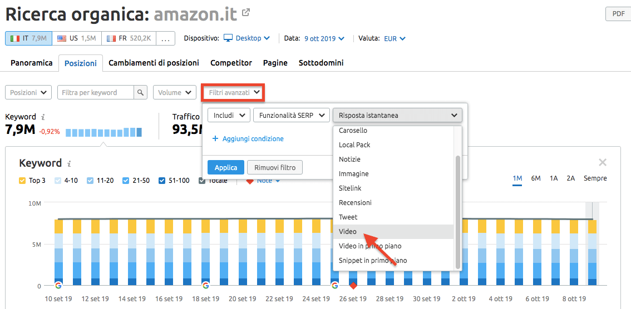
Task: Select the FR database flag
Action: pos(129,38)
